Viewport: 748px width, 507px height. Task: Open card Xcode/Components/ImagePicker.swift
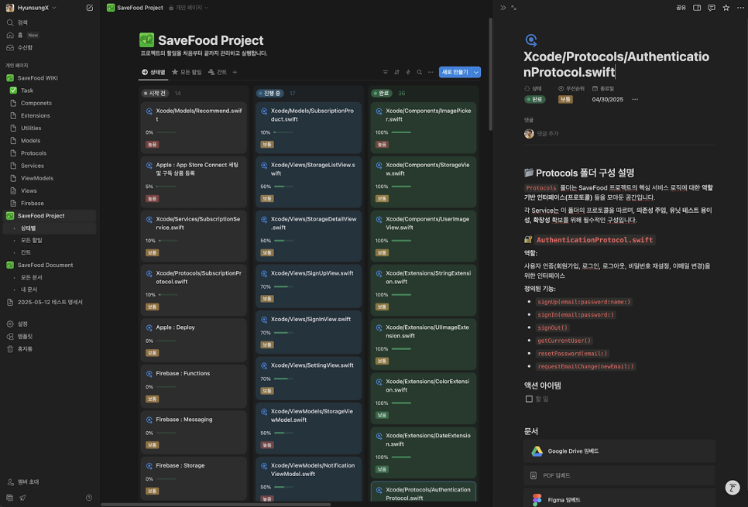[424, 128]
